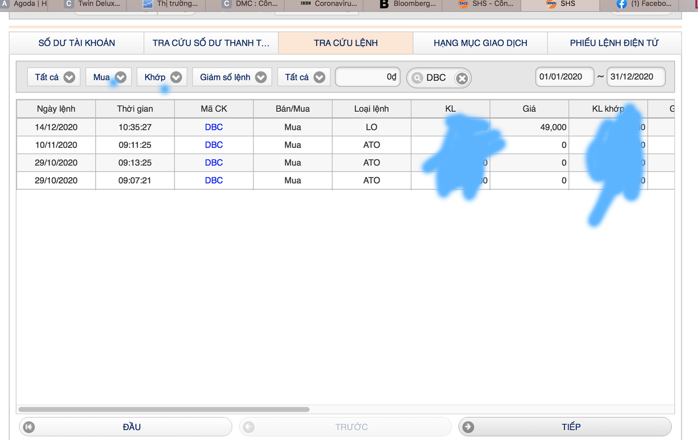Expand the Mua order side dropdown
This screenshot has height=440, width=698.
coord(108,78)
